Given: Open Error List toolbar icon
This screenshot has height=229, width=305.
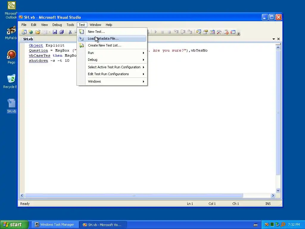Looking at the screenshot, I should [226, 32].
